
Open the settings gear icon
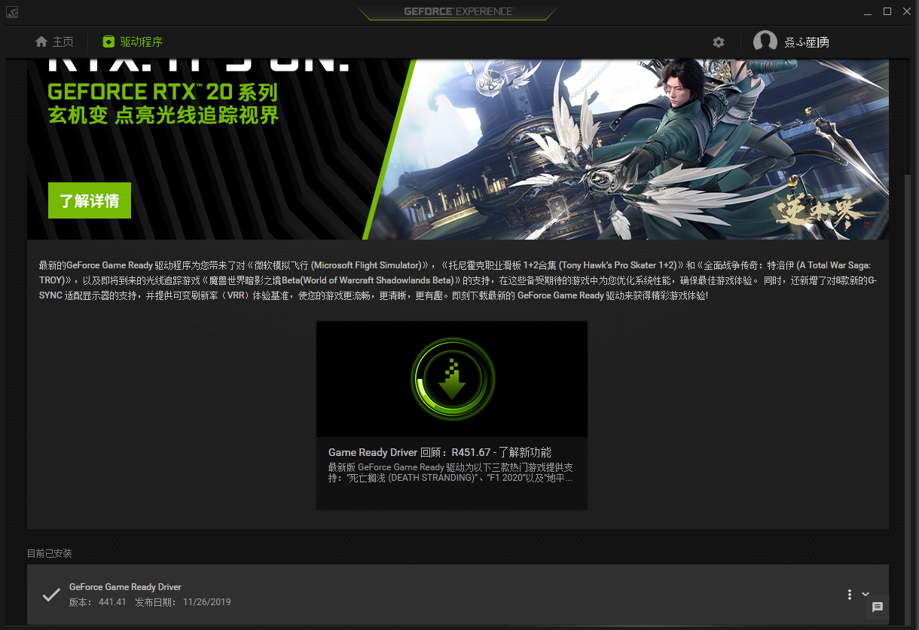pos(718,42)
